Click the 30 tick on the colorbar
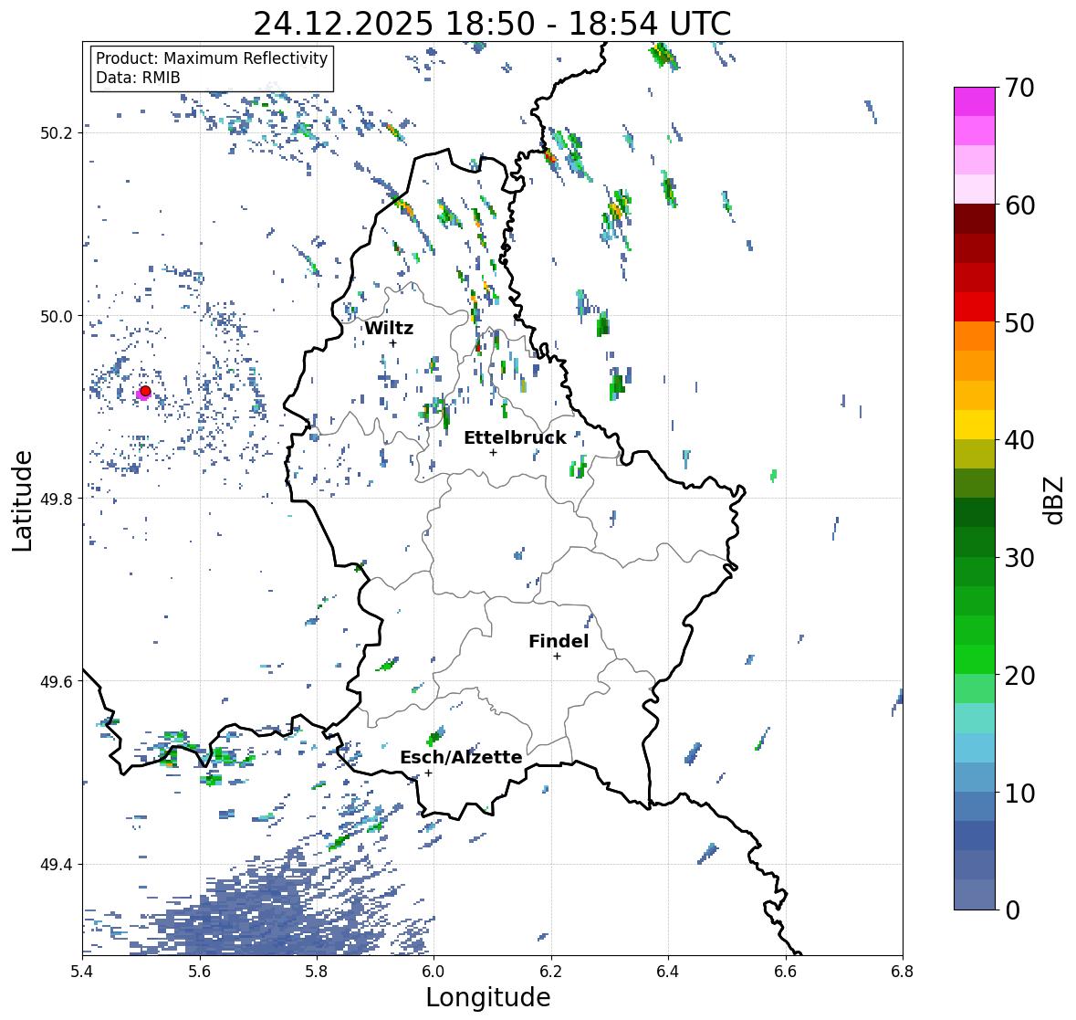Image resolution: width=1076 pixels, height=1020 pixels. 1019,557
